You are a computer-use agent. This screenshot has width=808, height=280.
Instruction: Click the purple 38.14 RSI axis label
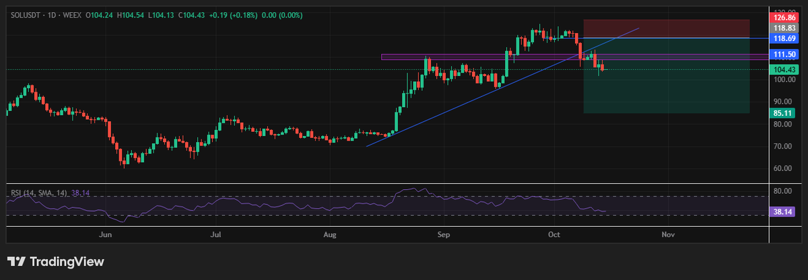783,211
